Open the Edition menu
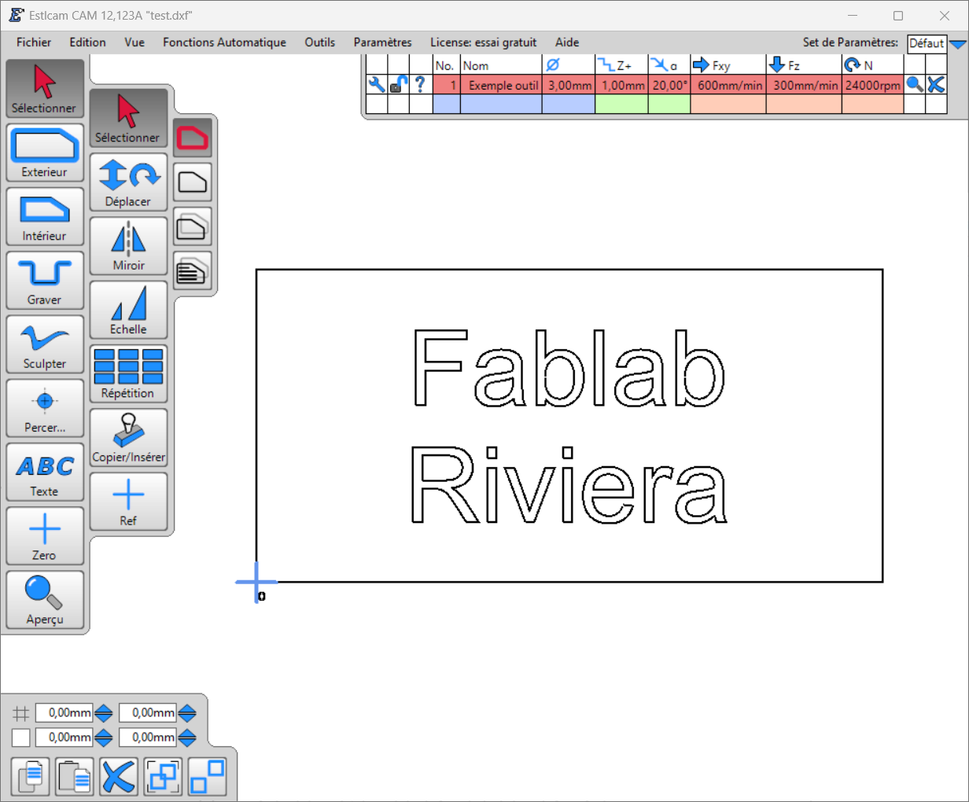Screen dimensions: 969x802 [87, 42]
